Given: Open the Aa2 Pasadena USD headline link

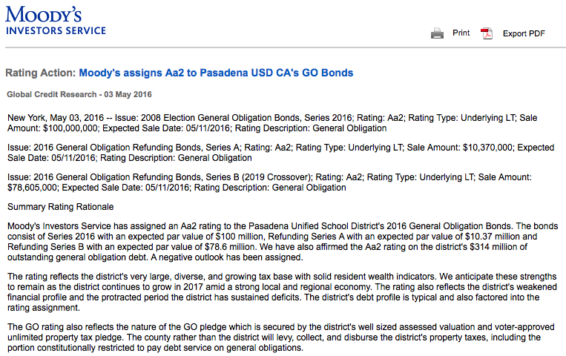Looking at the screenshot, I should click(216, 73).
